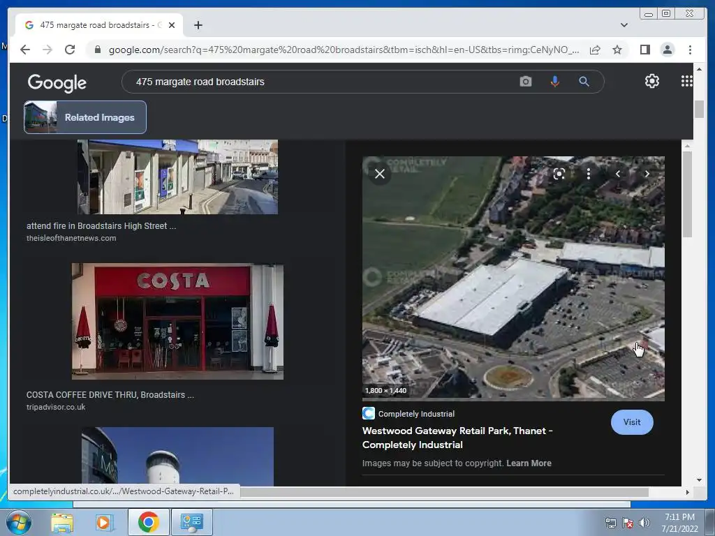Viewport: 715px width, 536px height.
Task: Start voice search with microphone
Action: [x=554, y=82]
